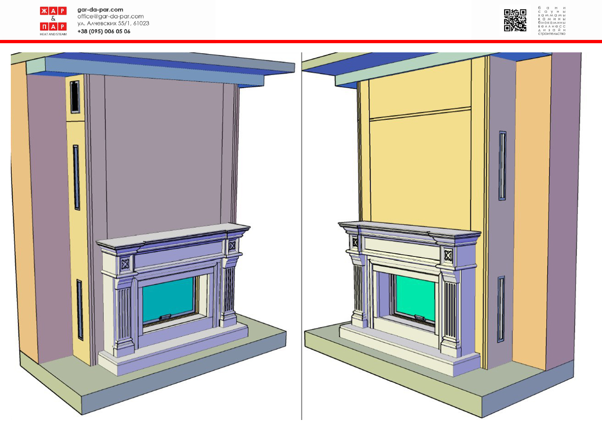Viewport: 602px width, 427px height.
Task: Click the middle narrow vent slot on left column
Action: pos(76,177)
